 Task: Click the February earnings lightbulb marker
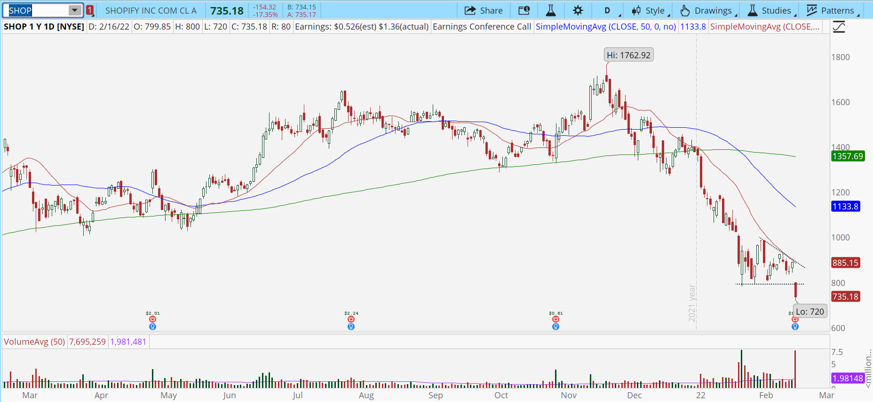pyautogui.click(x=795, y=326)
